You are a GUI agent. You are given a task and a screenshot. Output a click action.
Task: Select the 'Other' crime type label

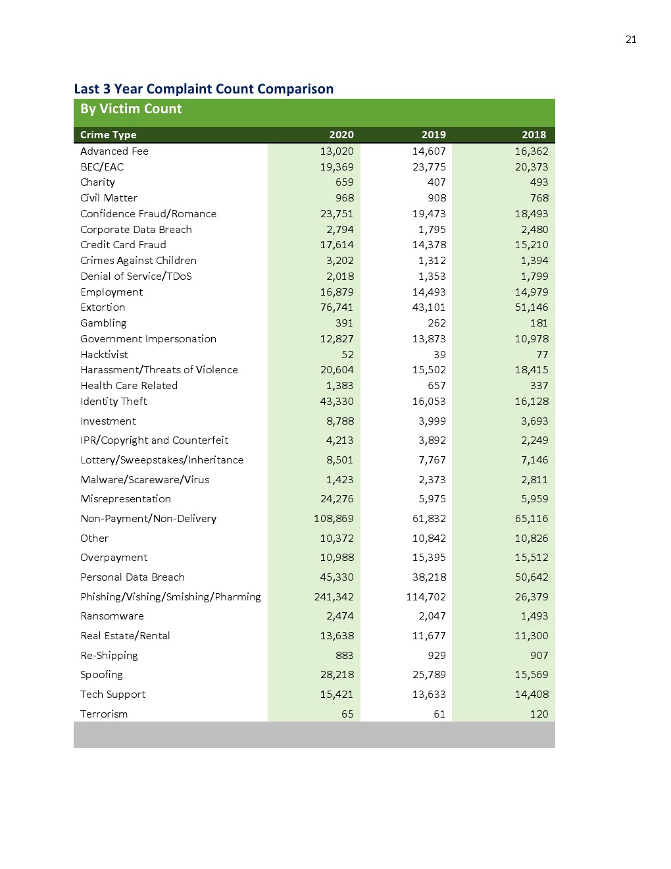tap(94, 539)
